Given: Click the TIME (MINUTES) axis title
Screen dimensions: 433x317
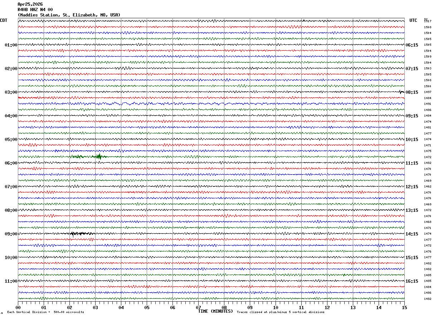Looking at the screenshot, I should point(215,311).
